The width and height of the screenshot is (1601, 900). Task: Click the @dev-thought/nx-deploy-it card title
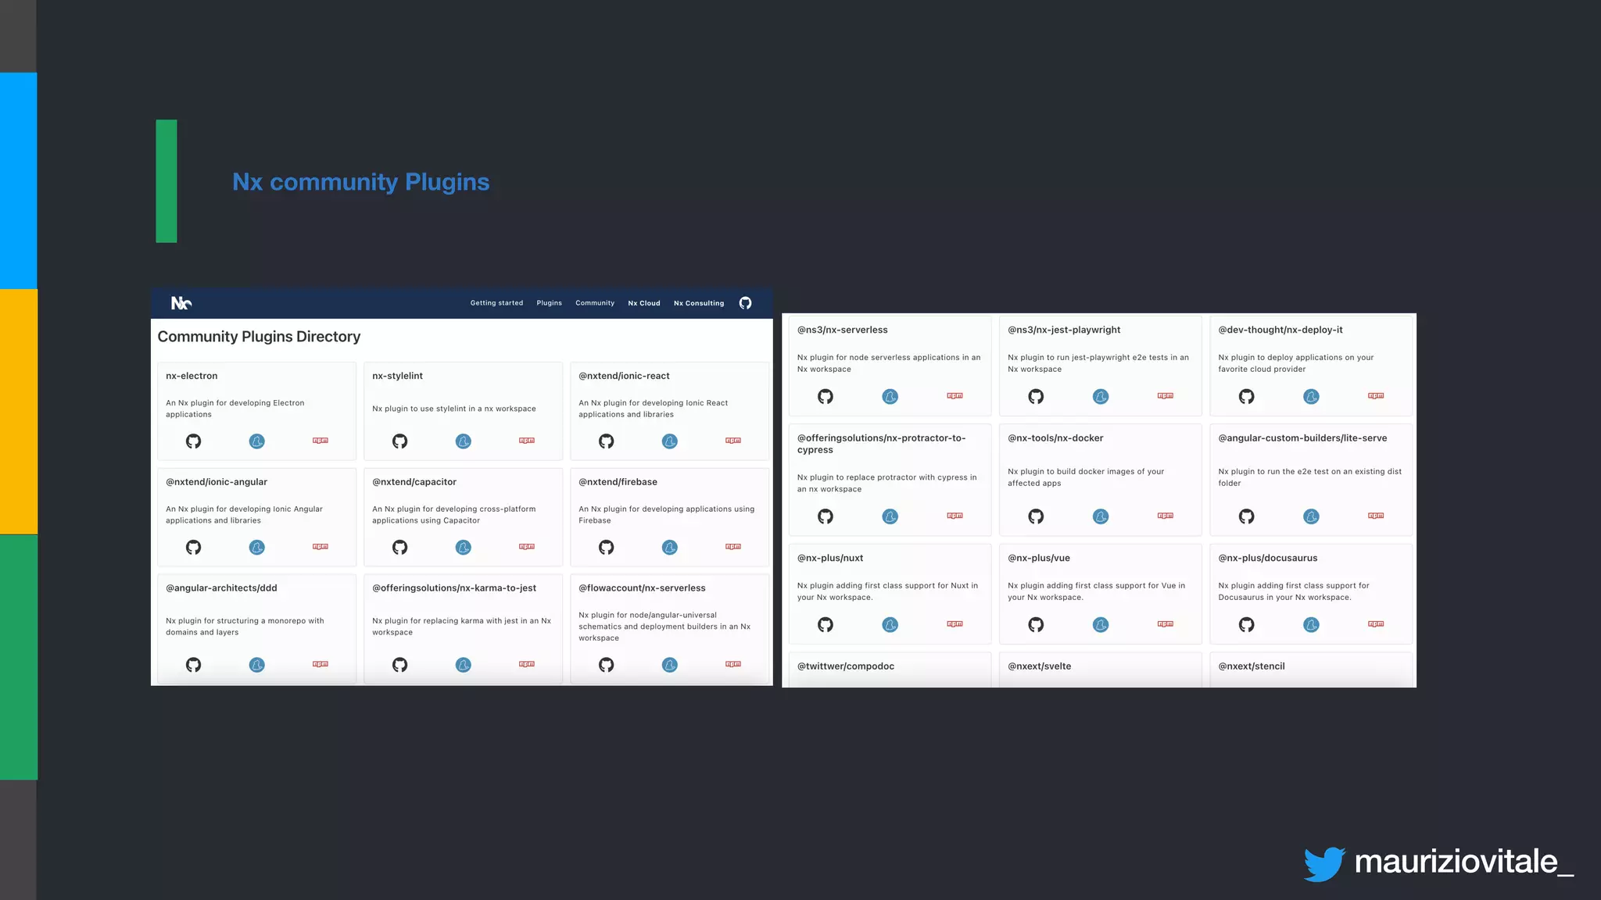[1280, 330]
